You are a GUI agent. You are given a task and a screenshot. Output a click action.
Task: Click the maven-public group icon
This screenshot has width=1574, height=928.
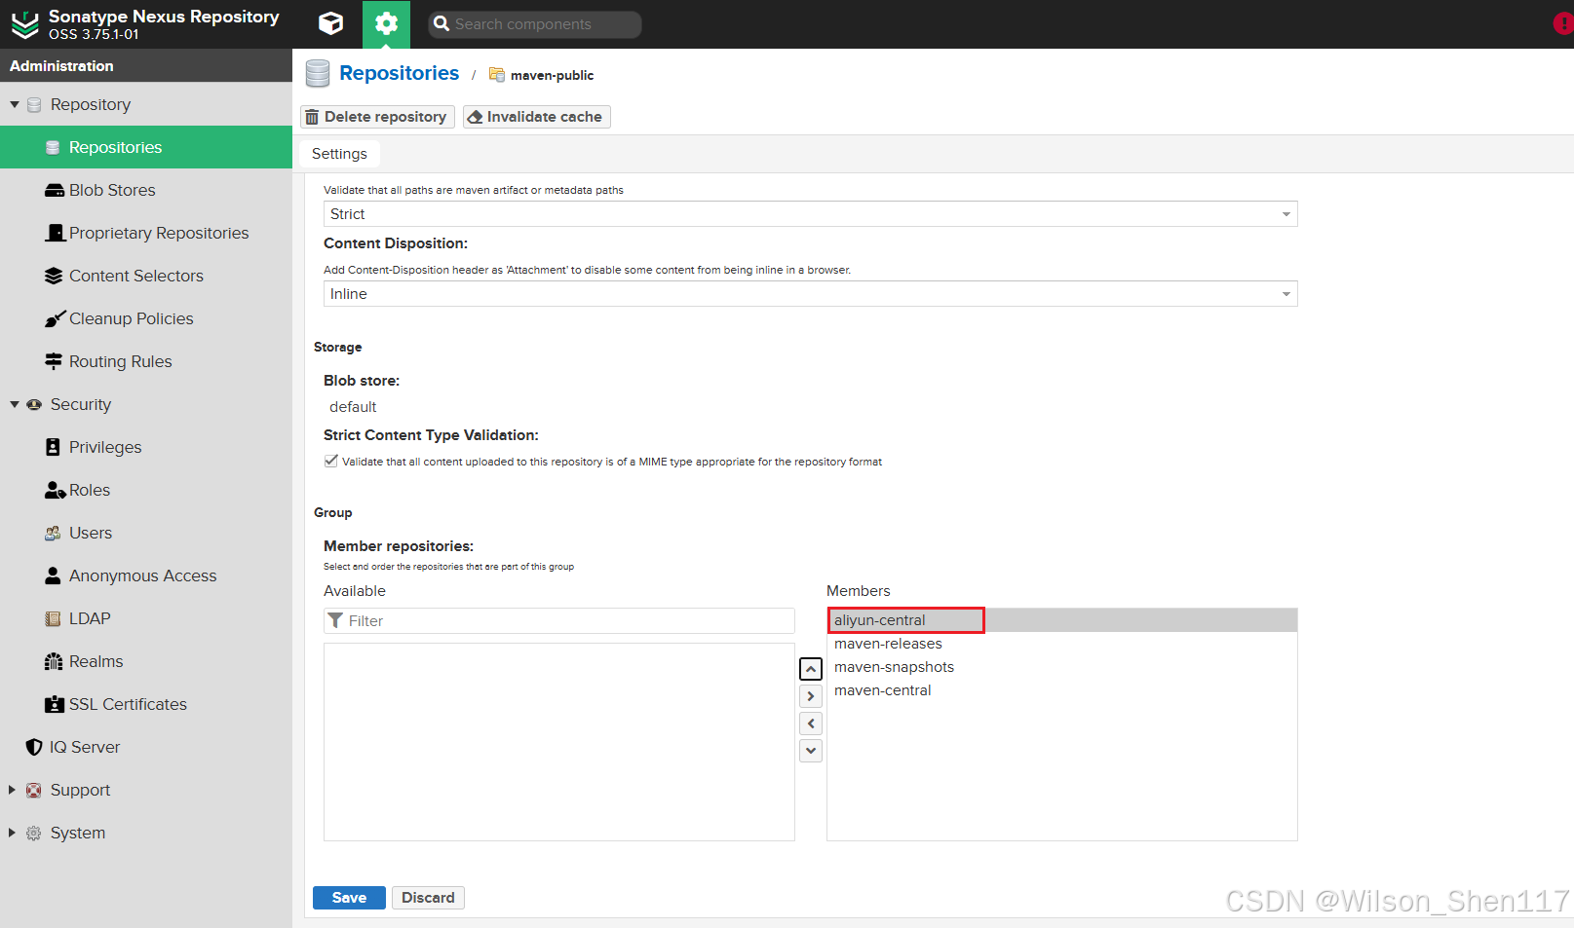tap(497, 75)
